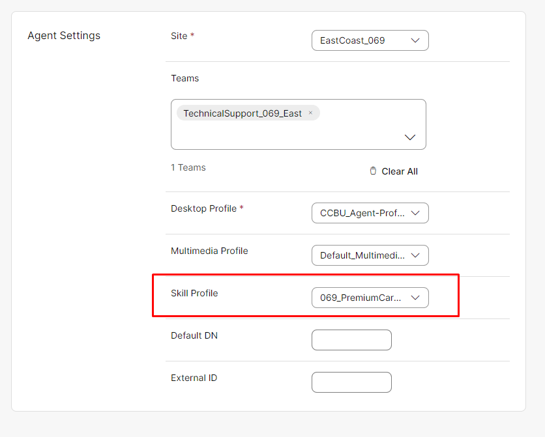Click the chevron arrow in Site dropdown
This screenshot has height=437, width=545.
click(415, 40)
